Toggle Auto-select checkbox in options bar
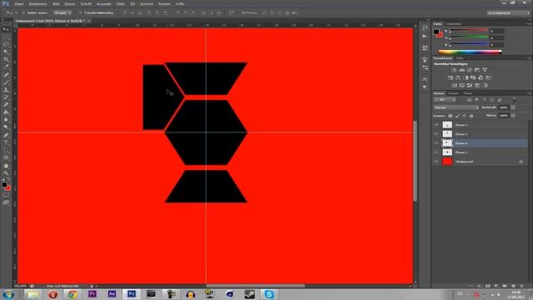 click(24, 13)
